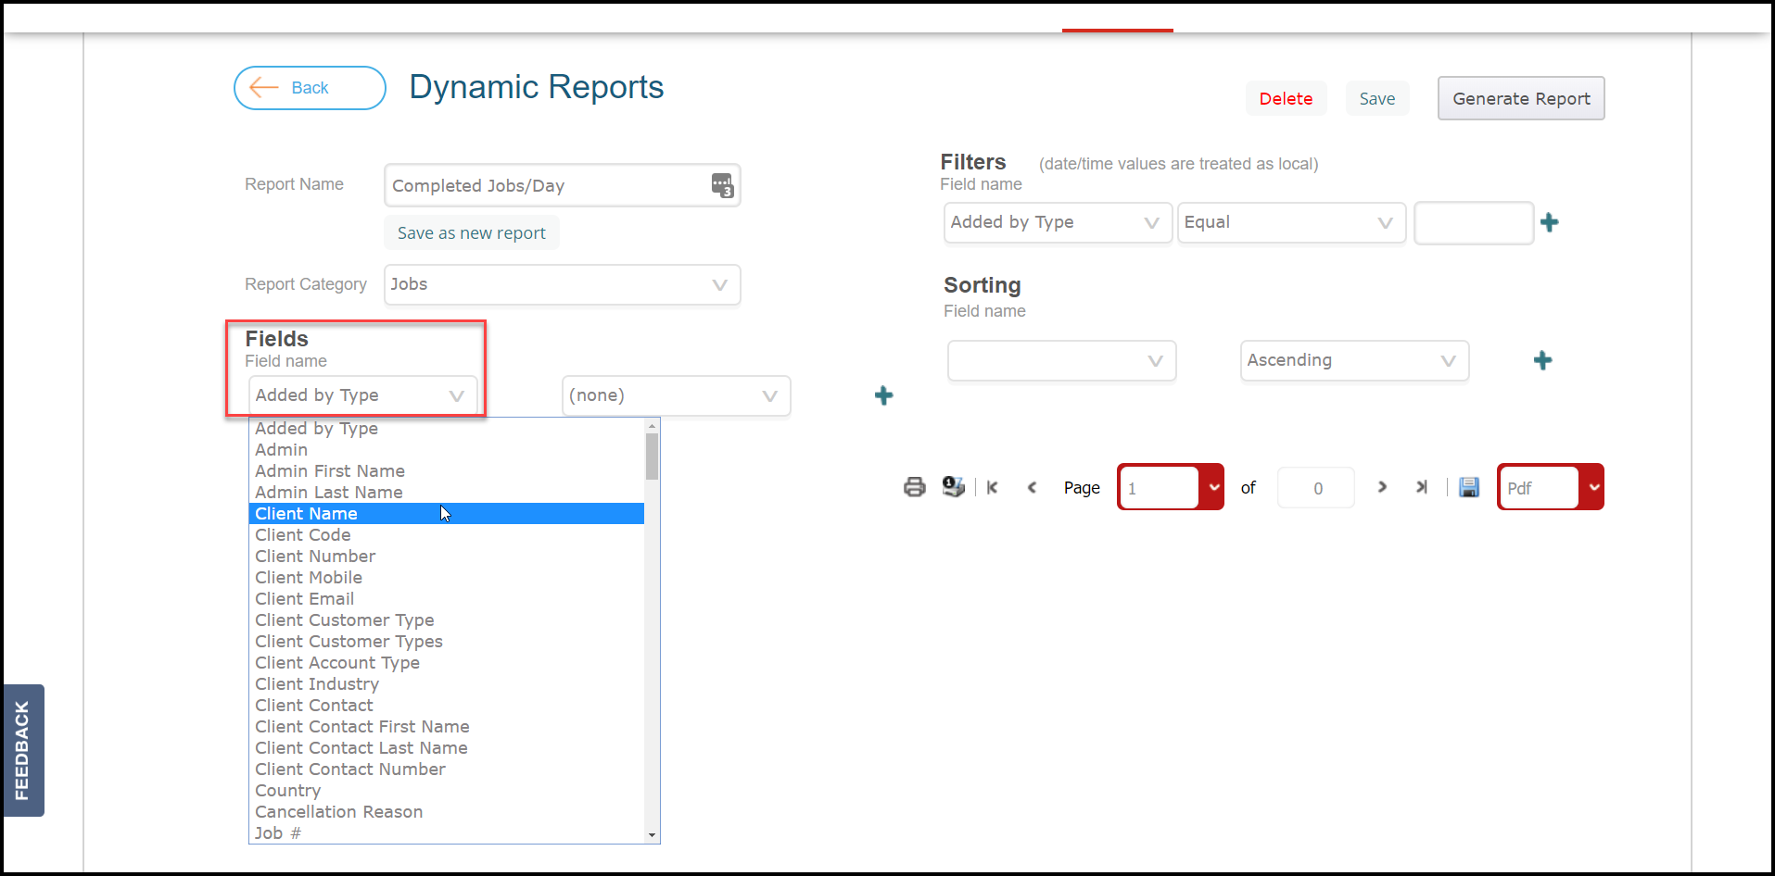Choose 'Client Contact Number' option

pos(447,770)
